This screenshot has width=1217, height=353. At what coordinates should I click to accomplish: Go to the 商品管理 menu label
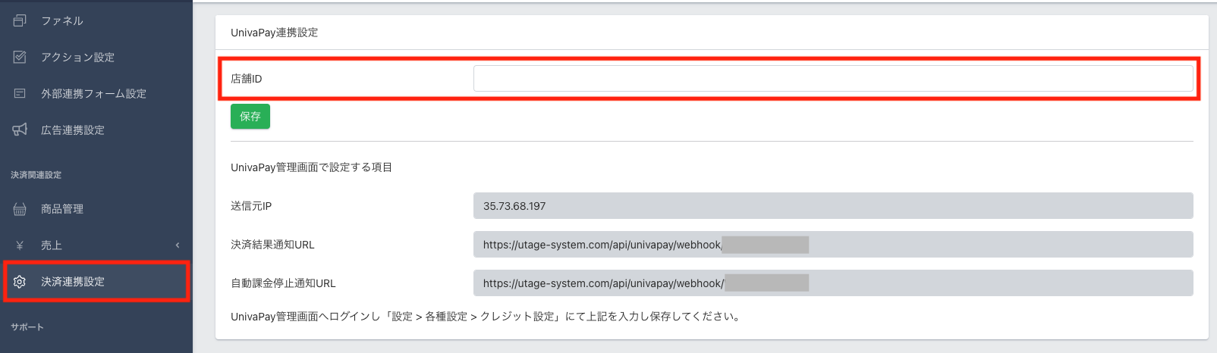click(62, 209)
